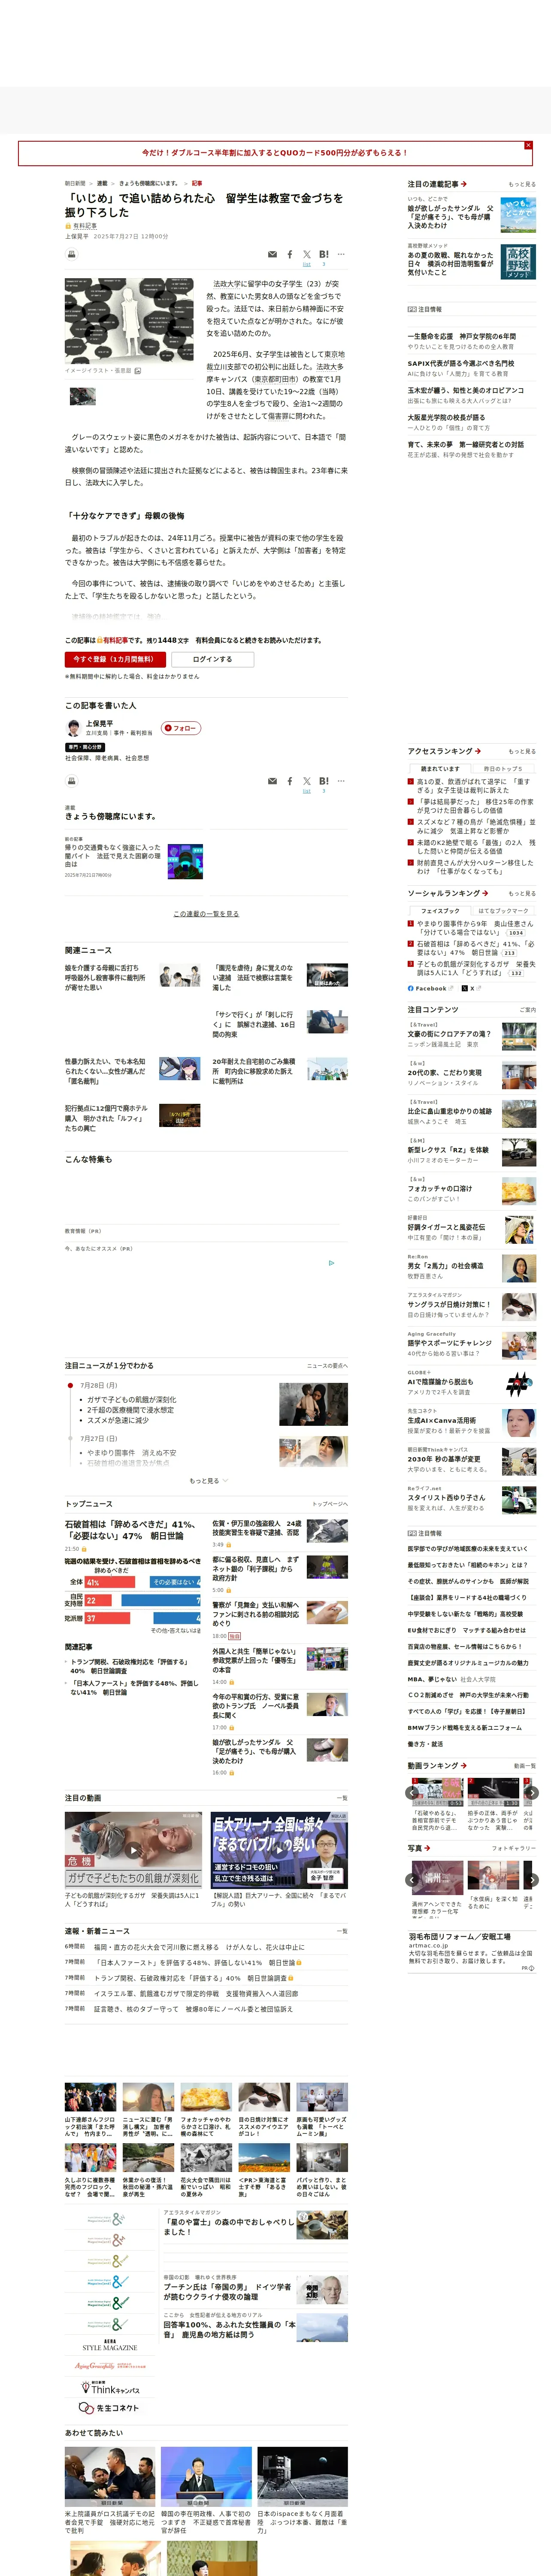Open 先生コネクト logo link
551x2576 pixels.
click(x=109, y=2408)
